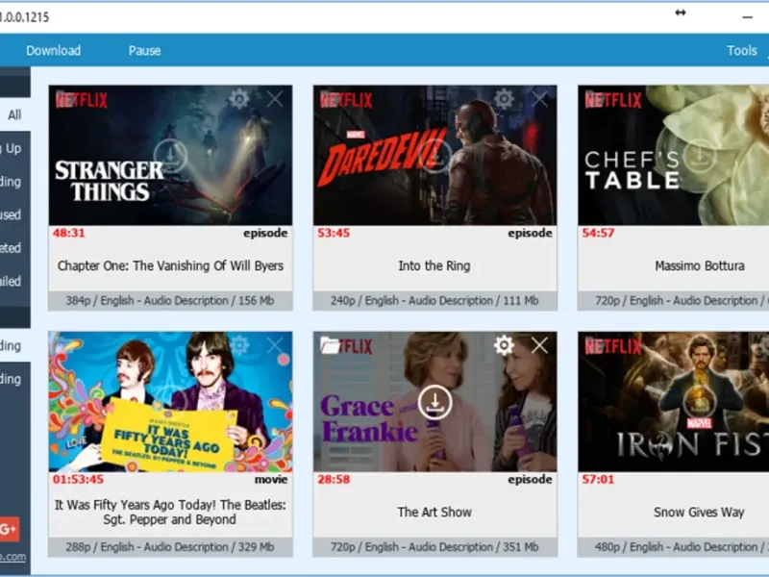The width and height of the screenshot is (769, 577).
Task: Select Beatles 'It Was Fifty Years Ago Today!' title
Action: [170, 512]
